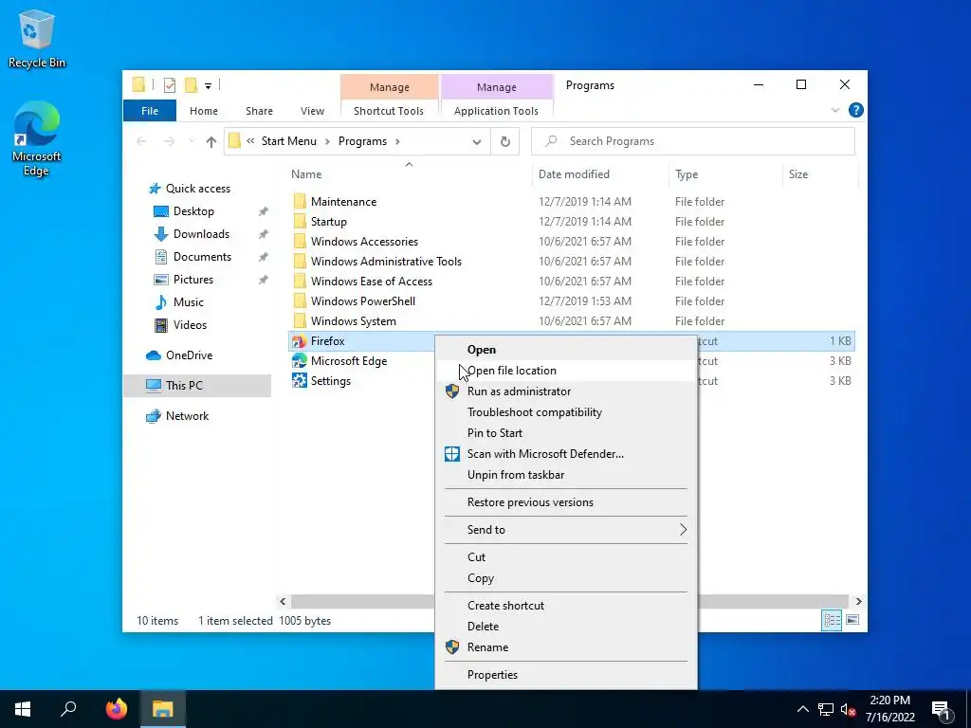Screen dimensions: 971x728
Task: Choose Run as administrator
Action: click(566, 391)
